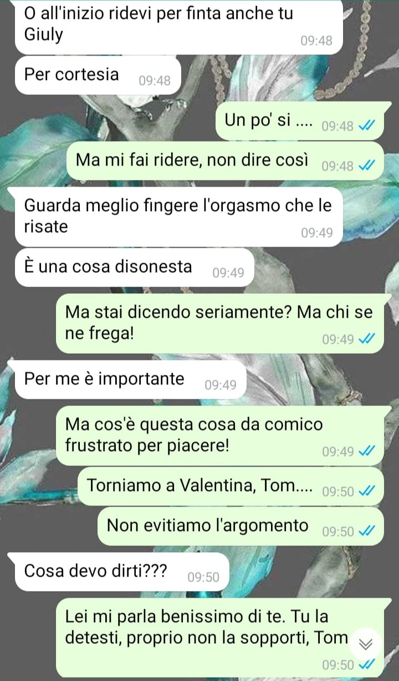Select the 'È una cosa disonesta' message

point(134,267)
